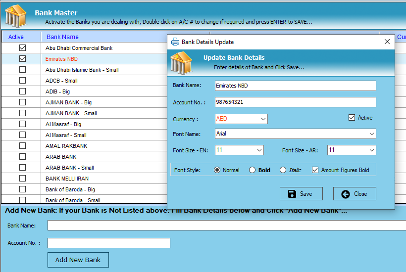
Task: Select the AJMAN BANK - Small name
Action: 71,113
